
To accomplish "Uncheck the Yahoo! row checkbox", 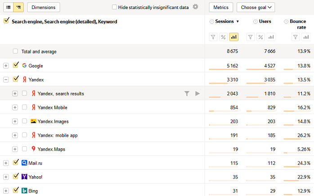I will [16, 176].
